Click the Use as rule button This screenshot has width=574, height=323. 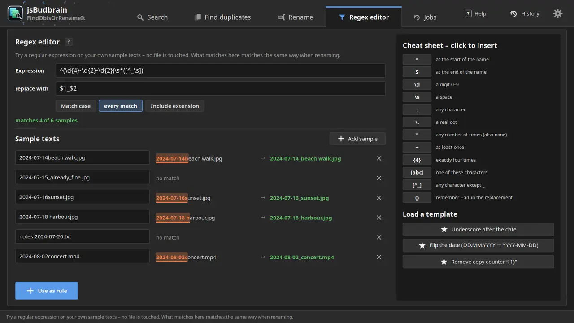coord(47,291)
